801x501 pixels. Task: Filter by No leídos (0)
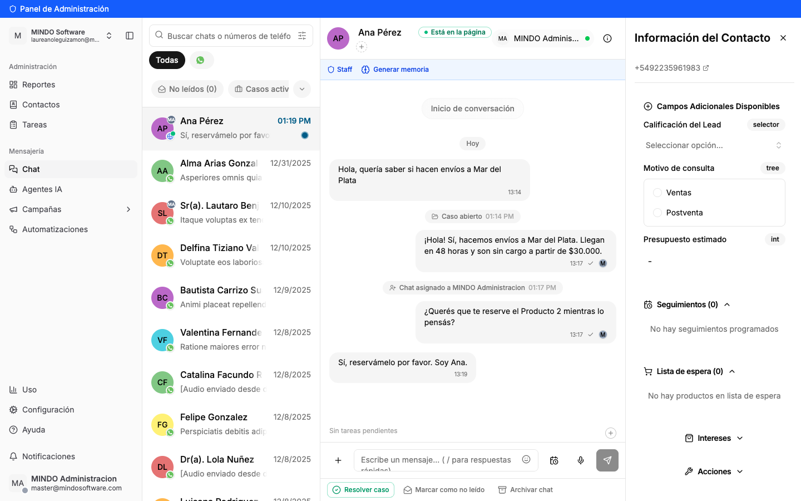coord(187,89)
